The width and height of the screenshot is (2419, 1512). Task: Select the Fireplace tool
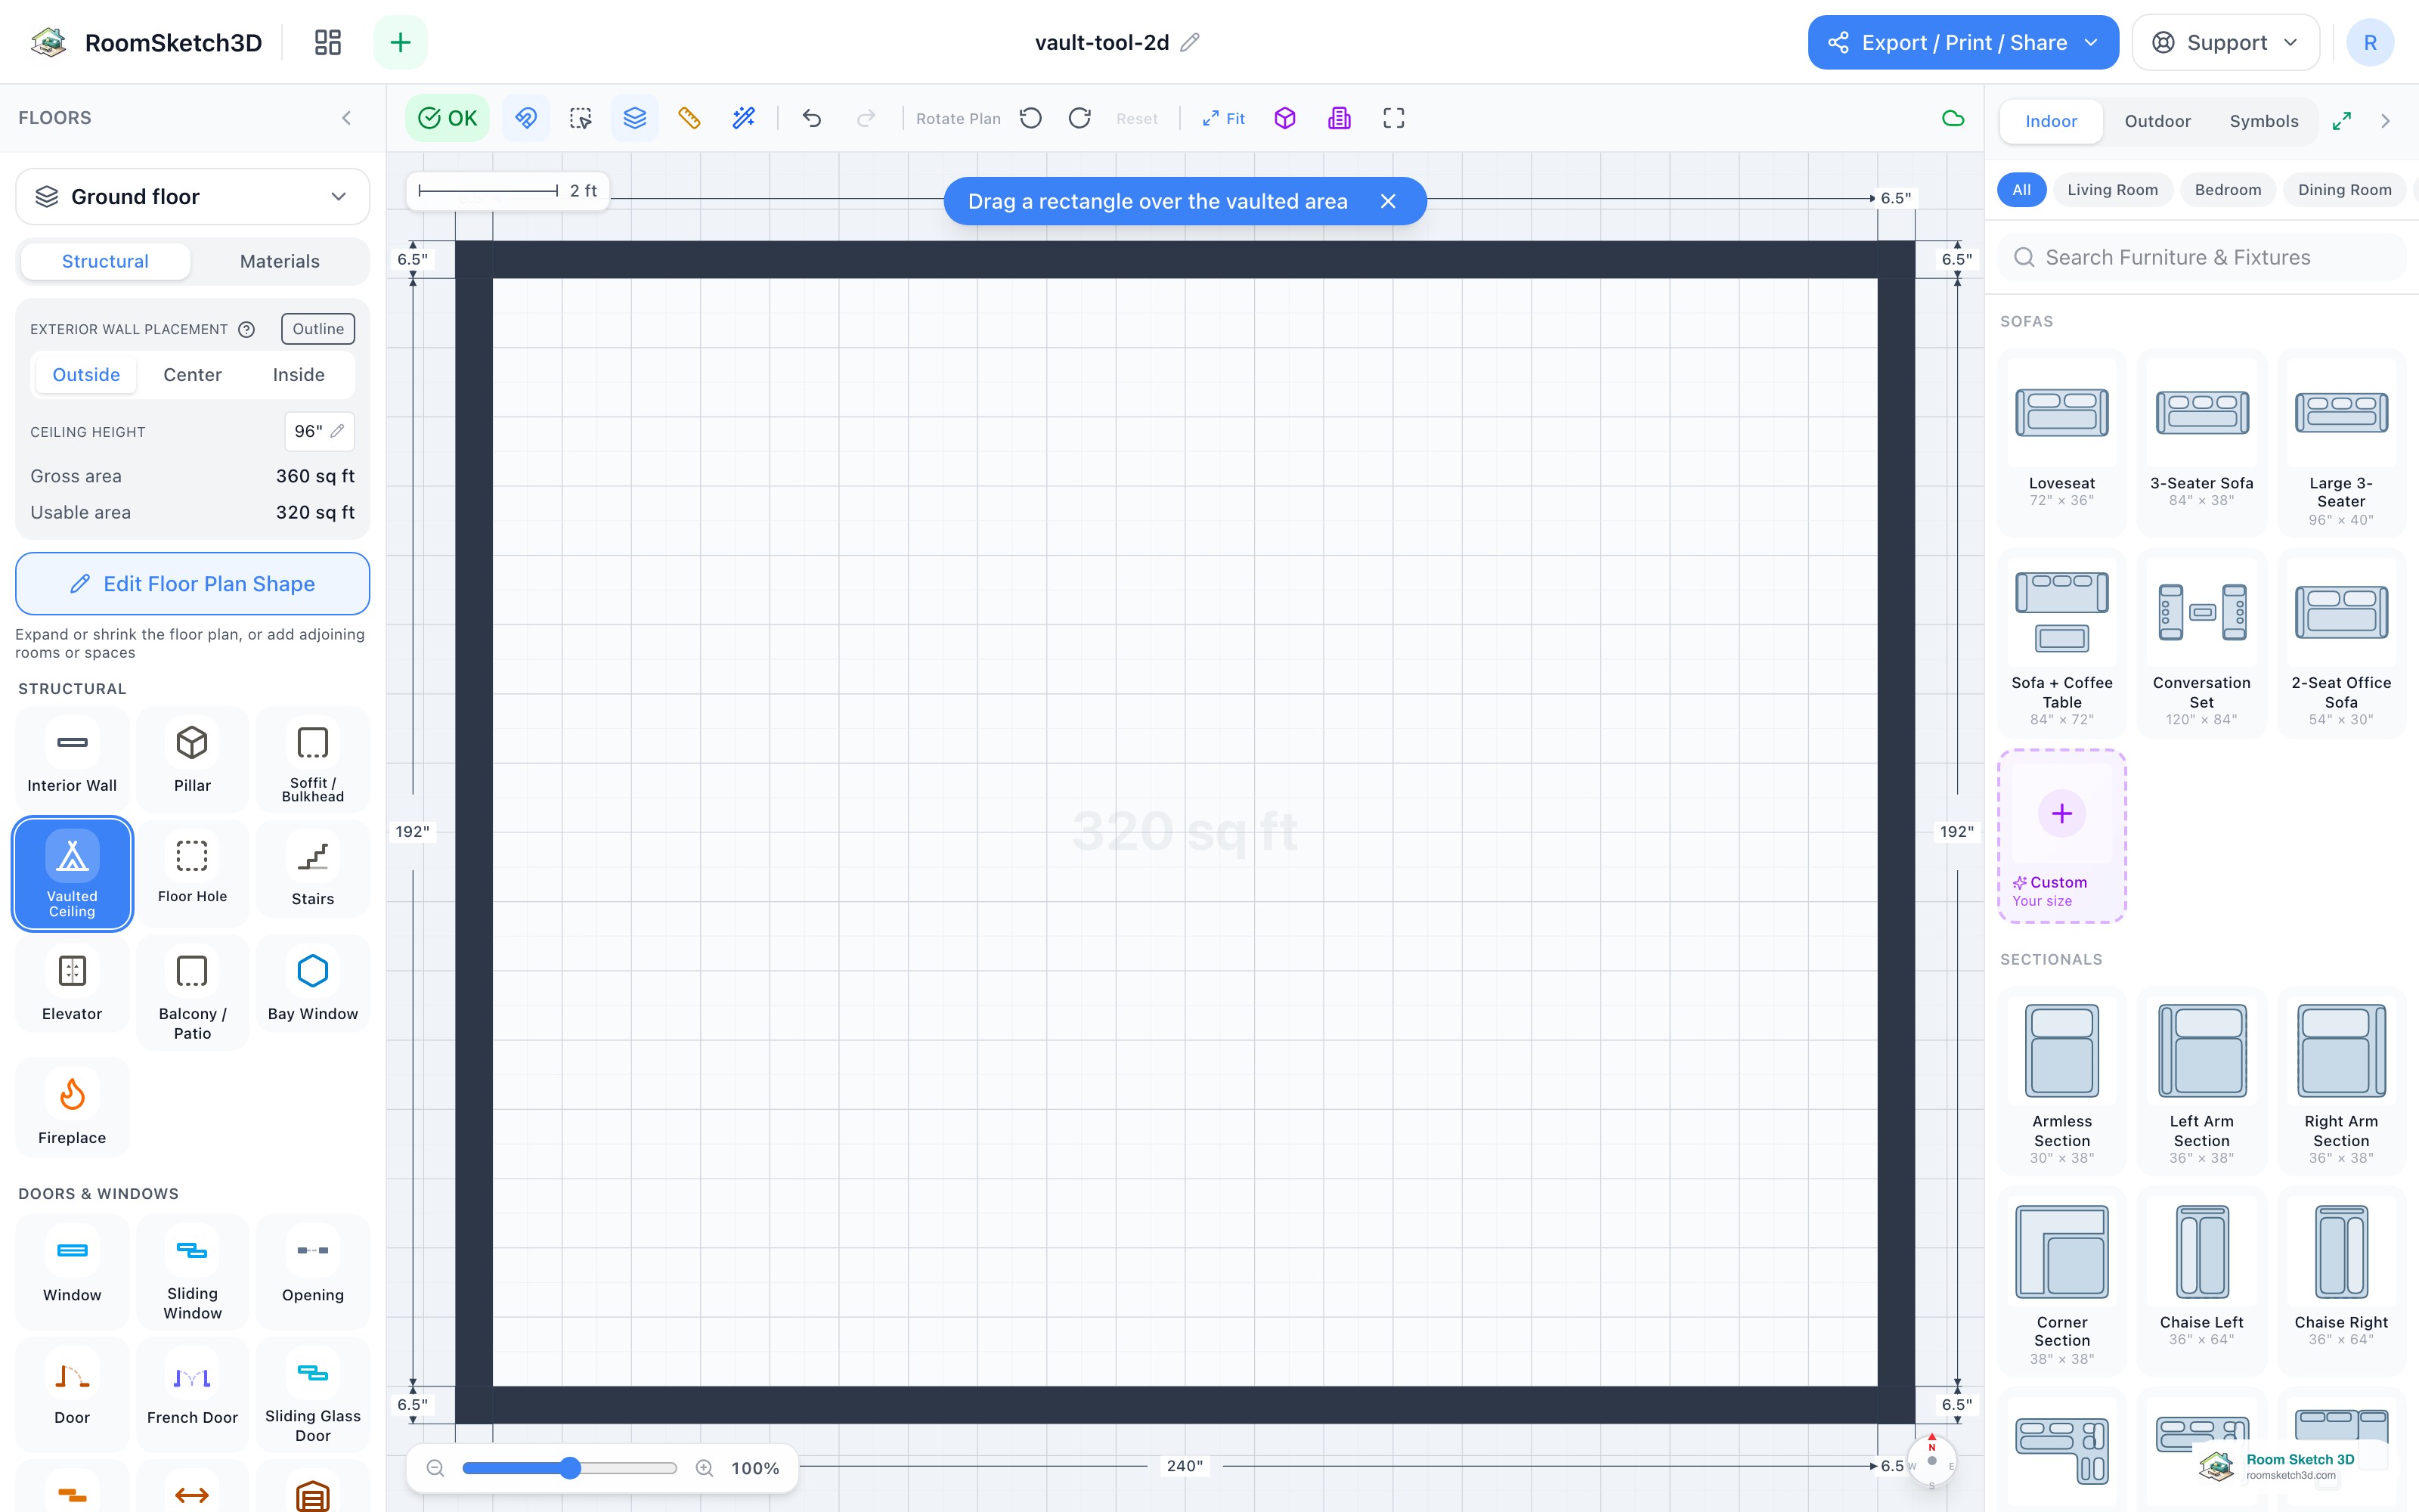point(72,1108)
